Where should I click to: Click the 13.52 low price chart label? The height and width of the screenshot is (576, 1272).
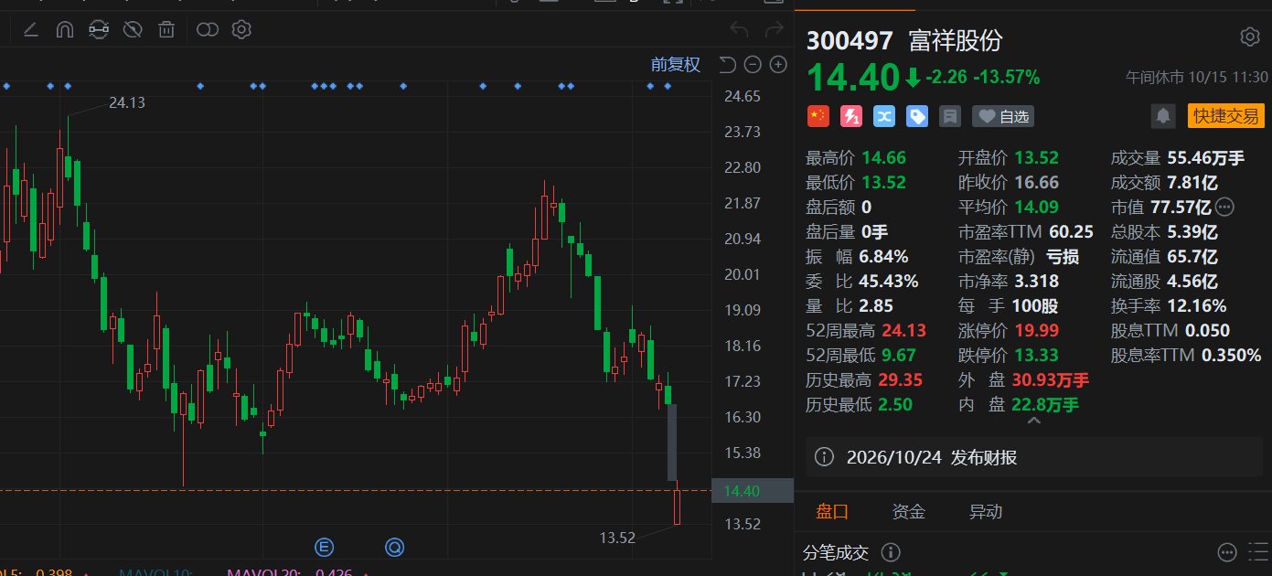617,538
